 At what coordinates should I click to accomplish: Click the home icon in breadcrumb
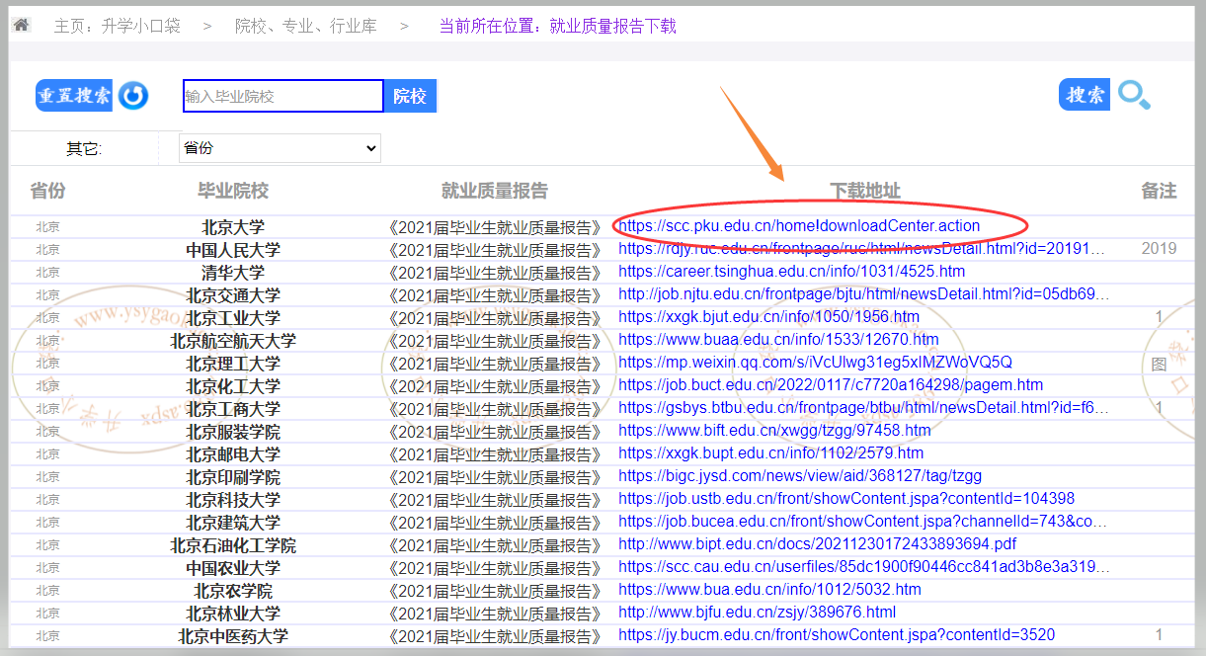(x=21, y=25)
